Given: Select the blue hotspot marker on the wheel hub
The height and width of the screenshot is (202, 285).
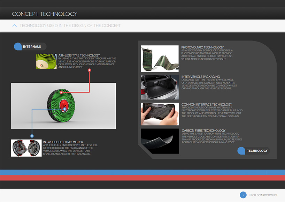Looking at the screenshot, I should click(65, 109).
